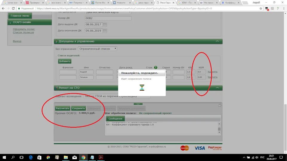Switch to the Проверка browser tab
The height and width of the screenshot is (161, 287).
pos(35,3)
